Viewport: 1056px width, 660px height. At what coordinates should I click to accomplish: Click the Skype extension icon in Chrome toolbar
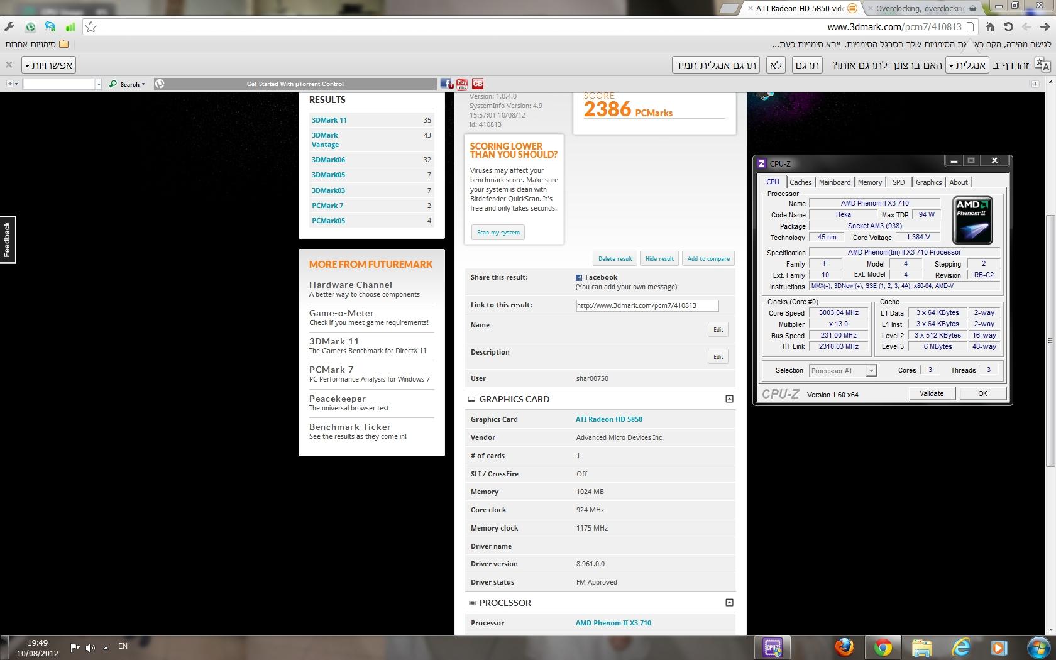tap(50, 27)
